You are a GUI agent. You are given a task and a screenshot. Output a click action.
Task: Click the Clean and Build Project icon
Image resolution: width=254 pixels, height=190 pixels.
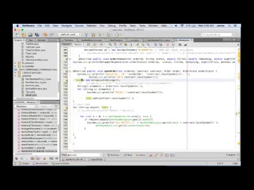pos(93,35)
